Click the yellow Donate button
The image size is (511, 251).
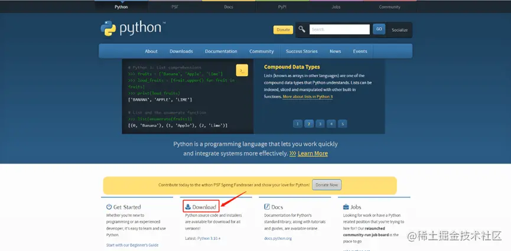tap(283, 30)
